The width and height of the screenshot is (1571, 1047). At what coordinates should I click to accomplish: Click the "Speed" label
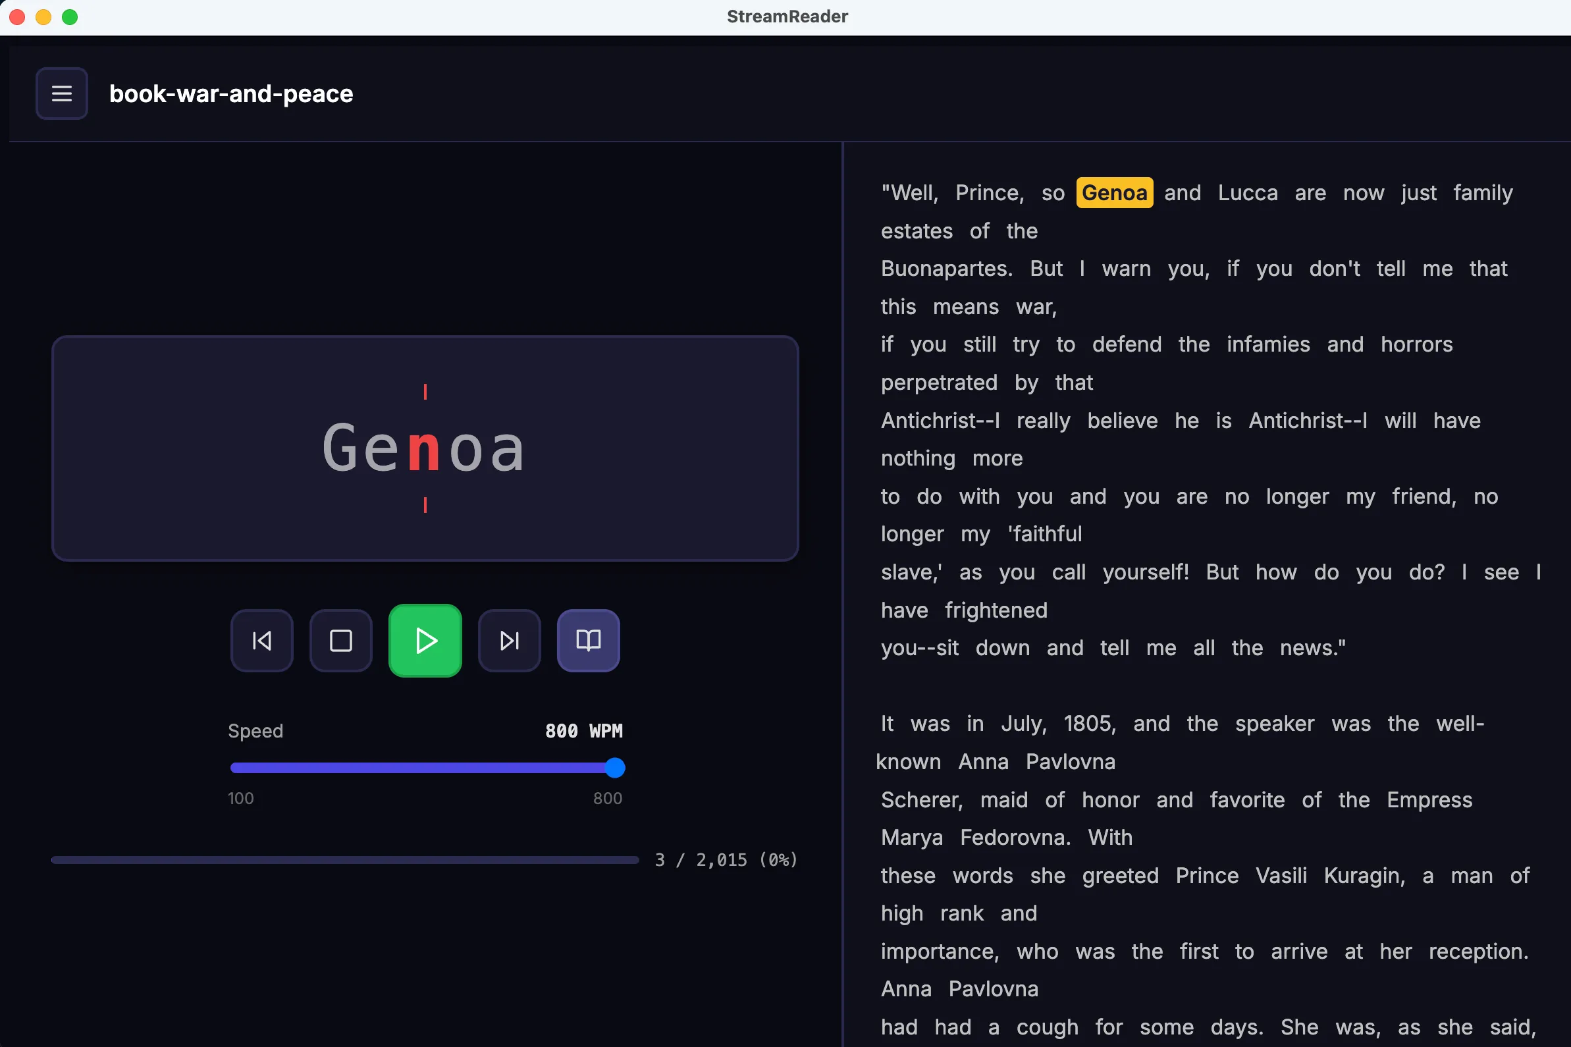(x=255, y=731)
